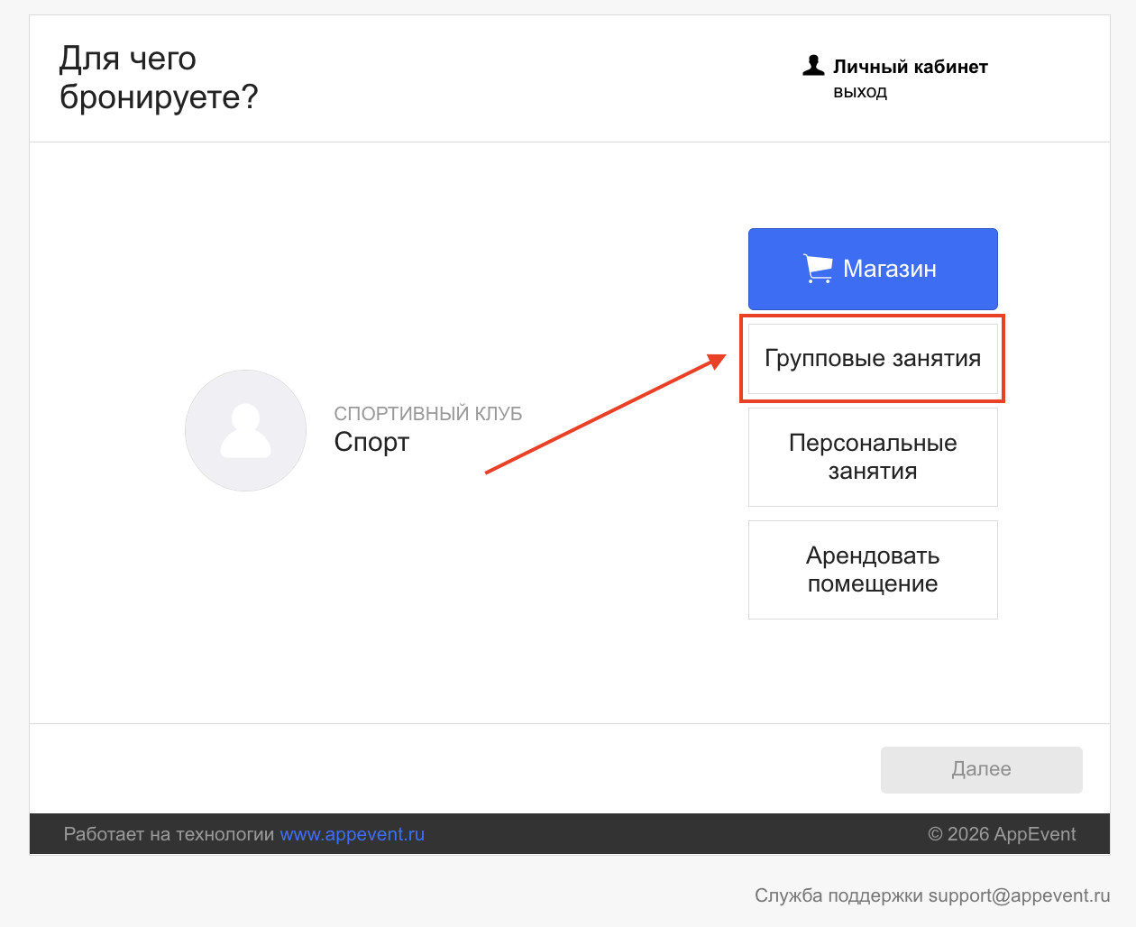The image size is (1136, 927).
Task: Click the shopping cart icon
Action: click(818, 269)
